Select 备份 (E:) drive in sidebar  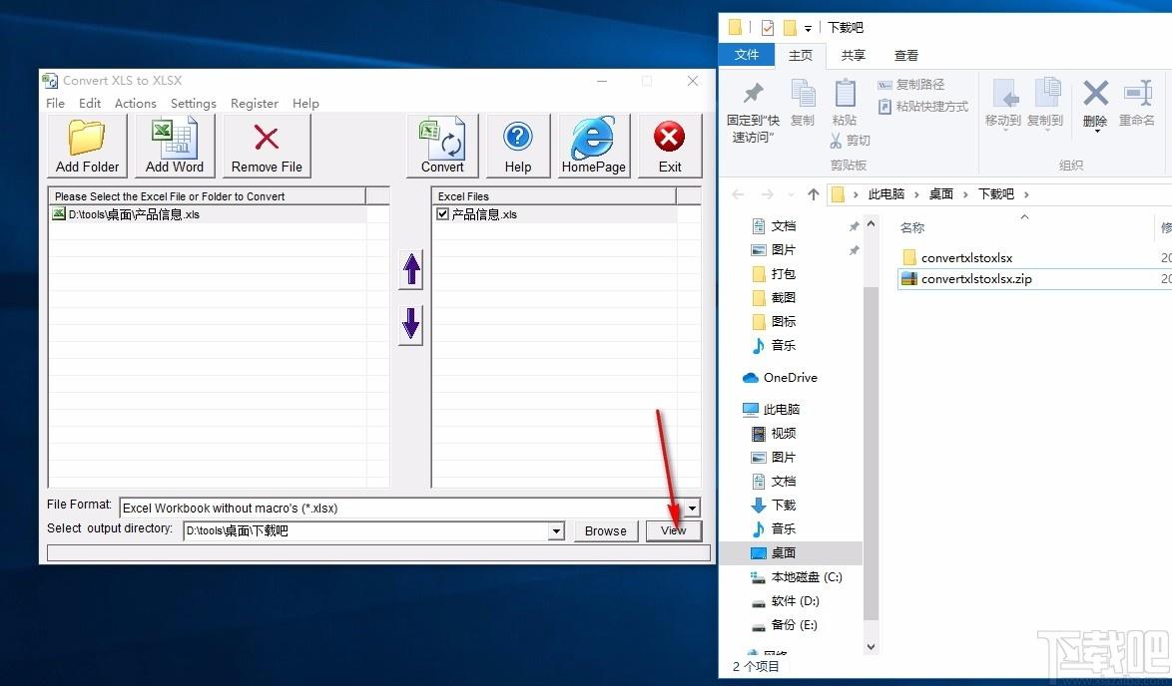[x=784, y=625]
